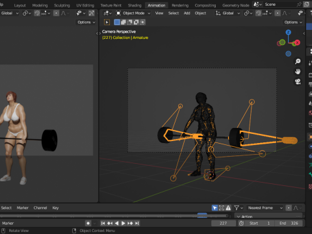The height and width of the screenshot is (234, 312).
Task: Play the animation forward
Action: [x=123, y=223]
